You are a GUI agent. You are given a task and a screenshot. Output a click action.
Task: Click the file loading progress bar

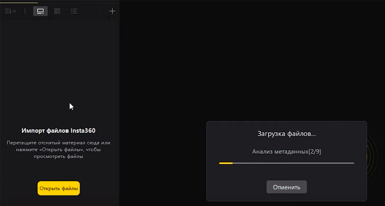point(286,163)
